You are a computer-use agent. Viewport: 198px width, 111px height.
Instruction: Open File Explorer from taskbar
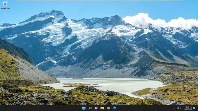pos(102,108)
